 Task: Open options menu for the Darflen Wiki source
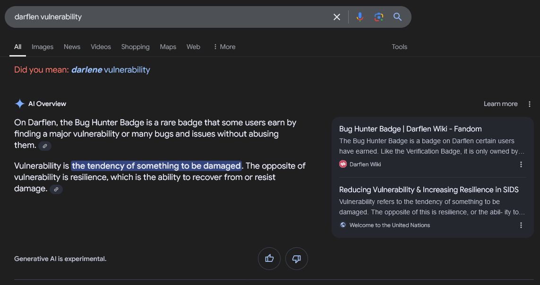521,164
